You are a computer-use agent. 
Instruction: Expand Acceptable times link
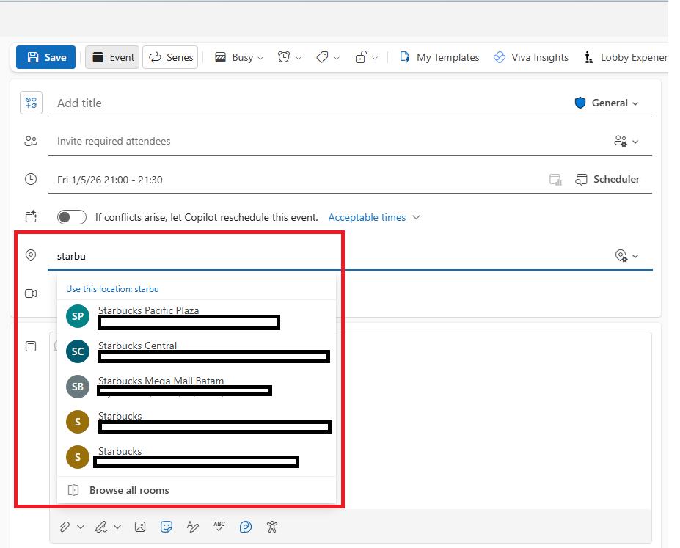pos(374,217)
